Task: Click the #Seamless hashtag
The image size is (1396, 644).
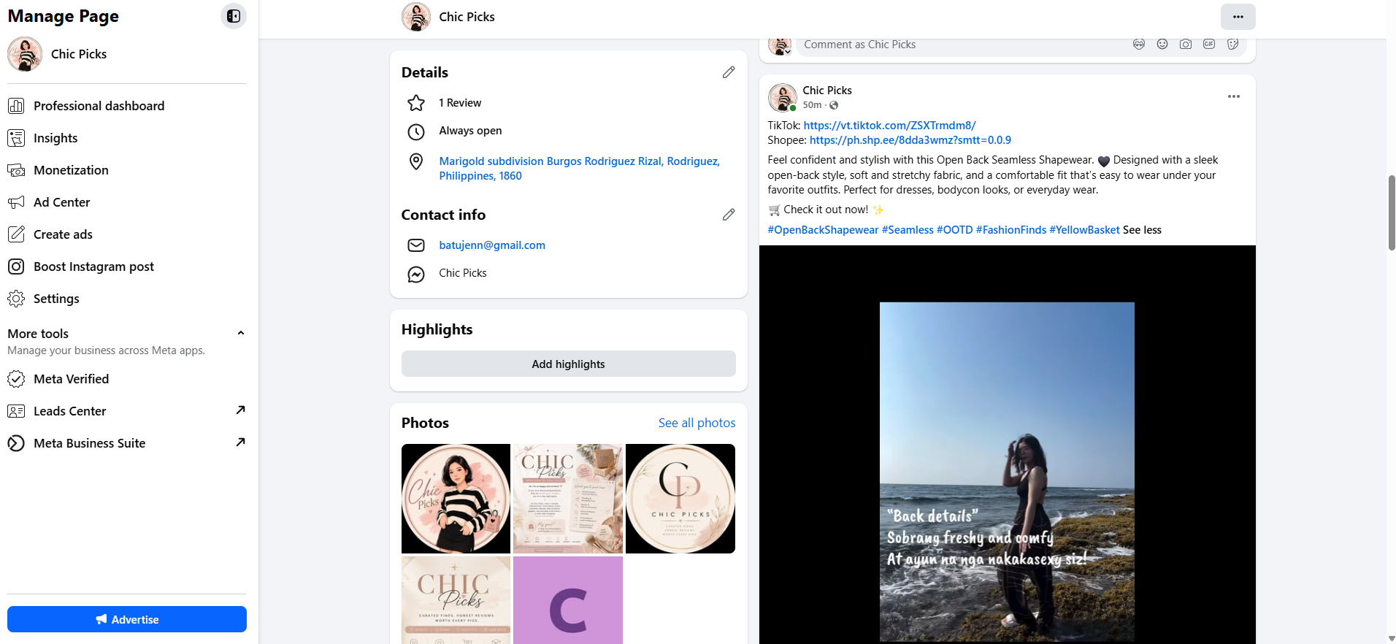Action: 908,230
